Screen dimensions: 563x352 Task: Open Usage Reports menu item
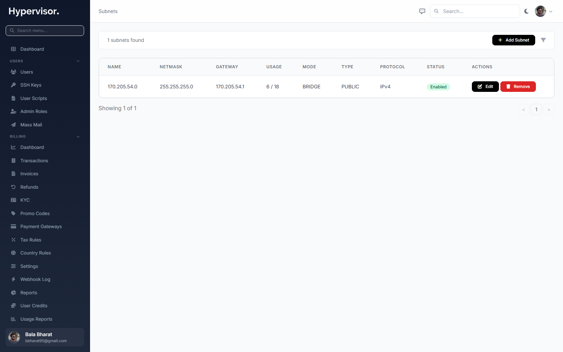[x=45, y=319]
